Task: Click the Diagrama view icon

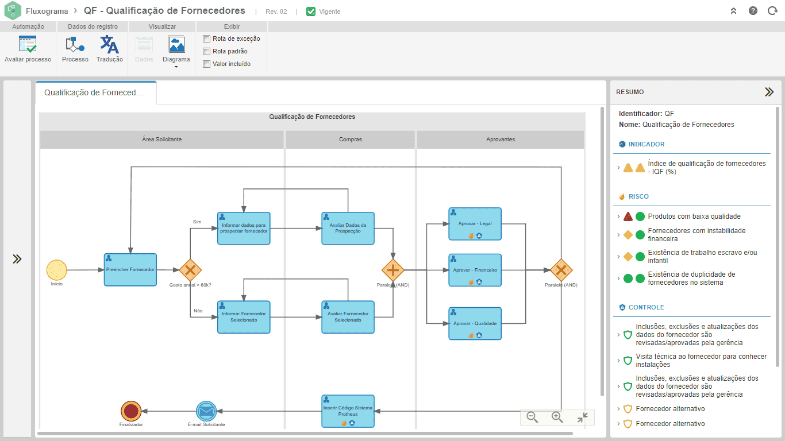Action: 176,45
